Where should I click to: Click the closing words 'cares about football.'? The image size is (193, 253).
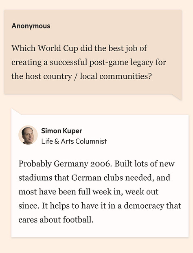pos(56,220)
